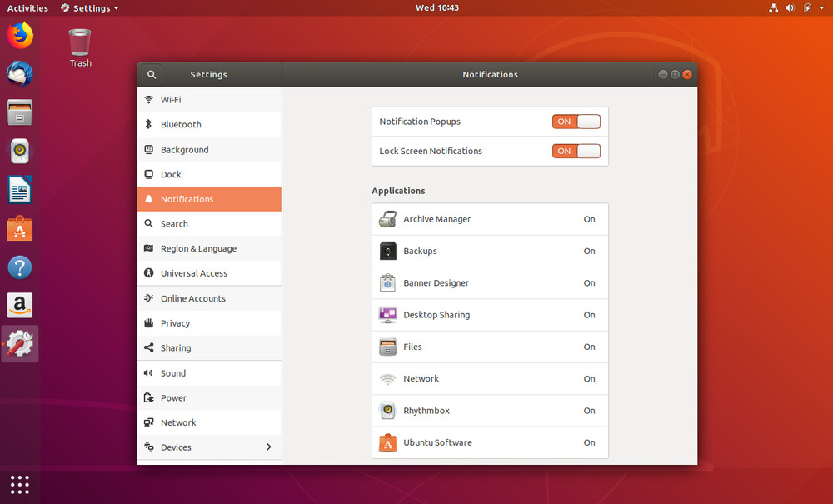Disable Lock Screen Notifications
The image size is (833, 504).
(x=576, y=151)
